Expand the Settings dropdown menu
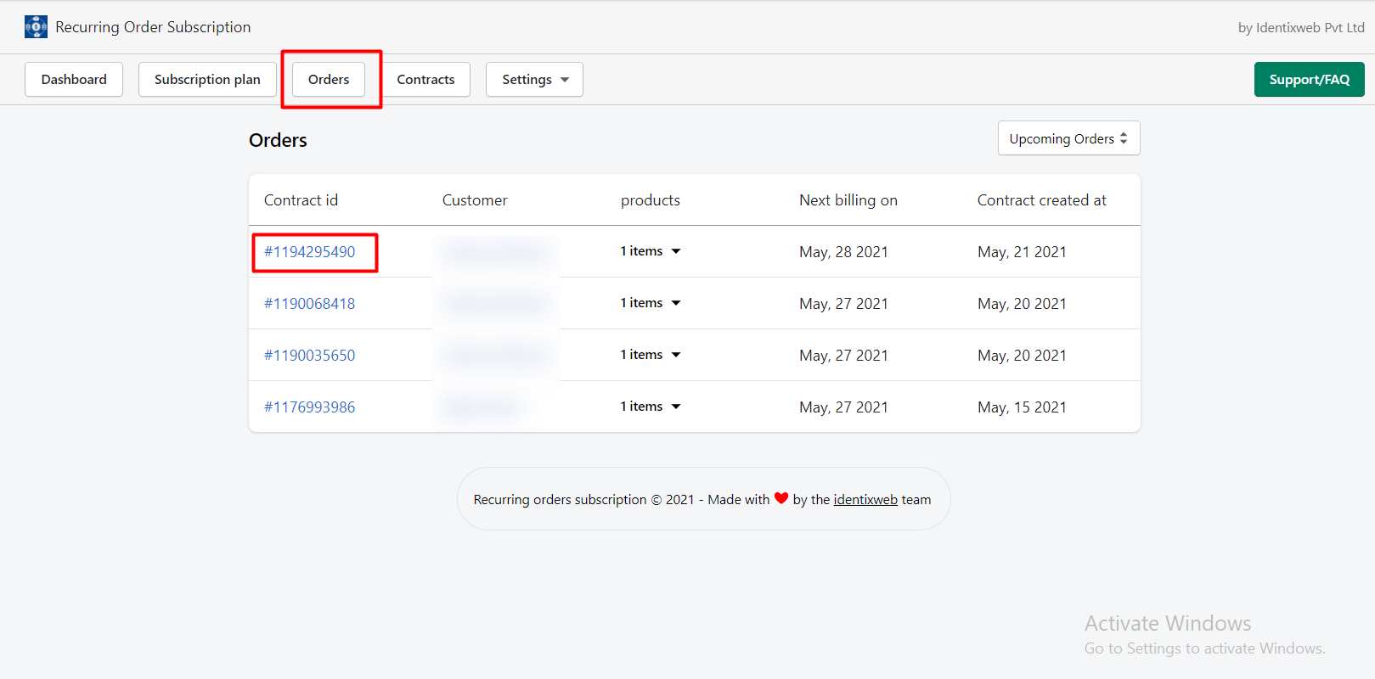The height and width of the screenshot is (679, 1375). click(534, 79)
